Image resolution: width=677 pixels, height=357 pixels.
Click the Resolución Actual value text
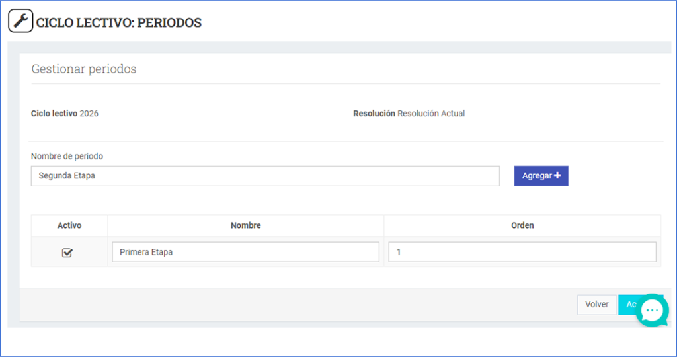[x=431, y=114]
